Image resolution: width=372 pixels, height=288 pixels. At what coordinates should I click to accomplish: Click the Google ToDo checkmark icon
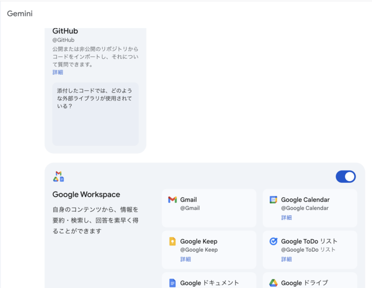(273, 241)
